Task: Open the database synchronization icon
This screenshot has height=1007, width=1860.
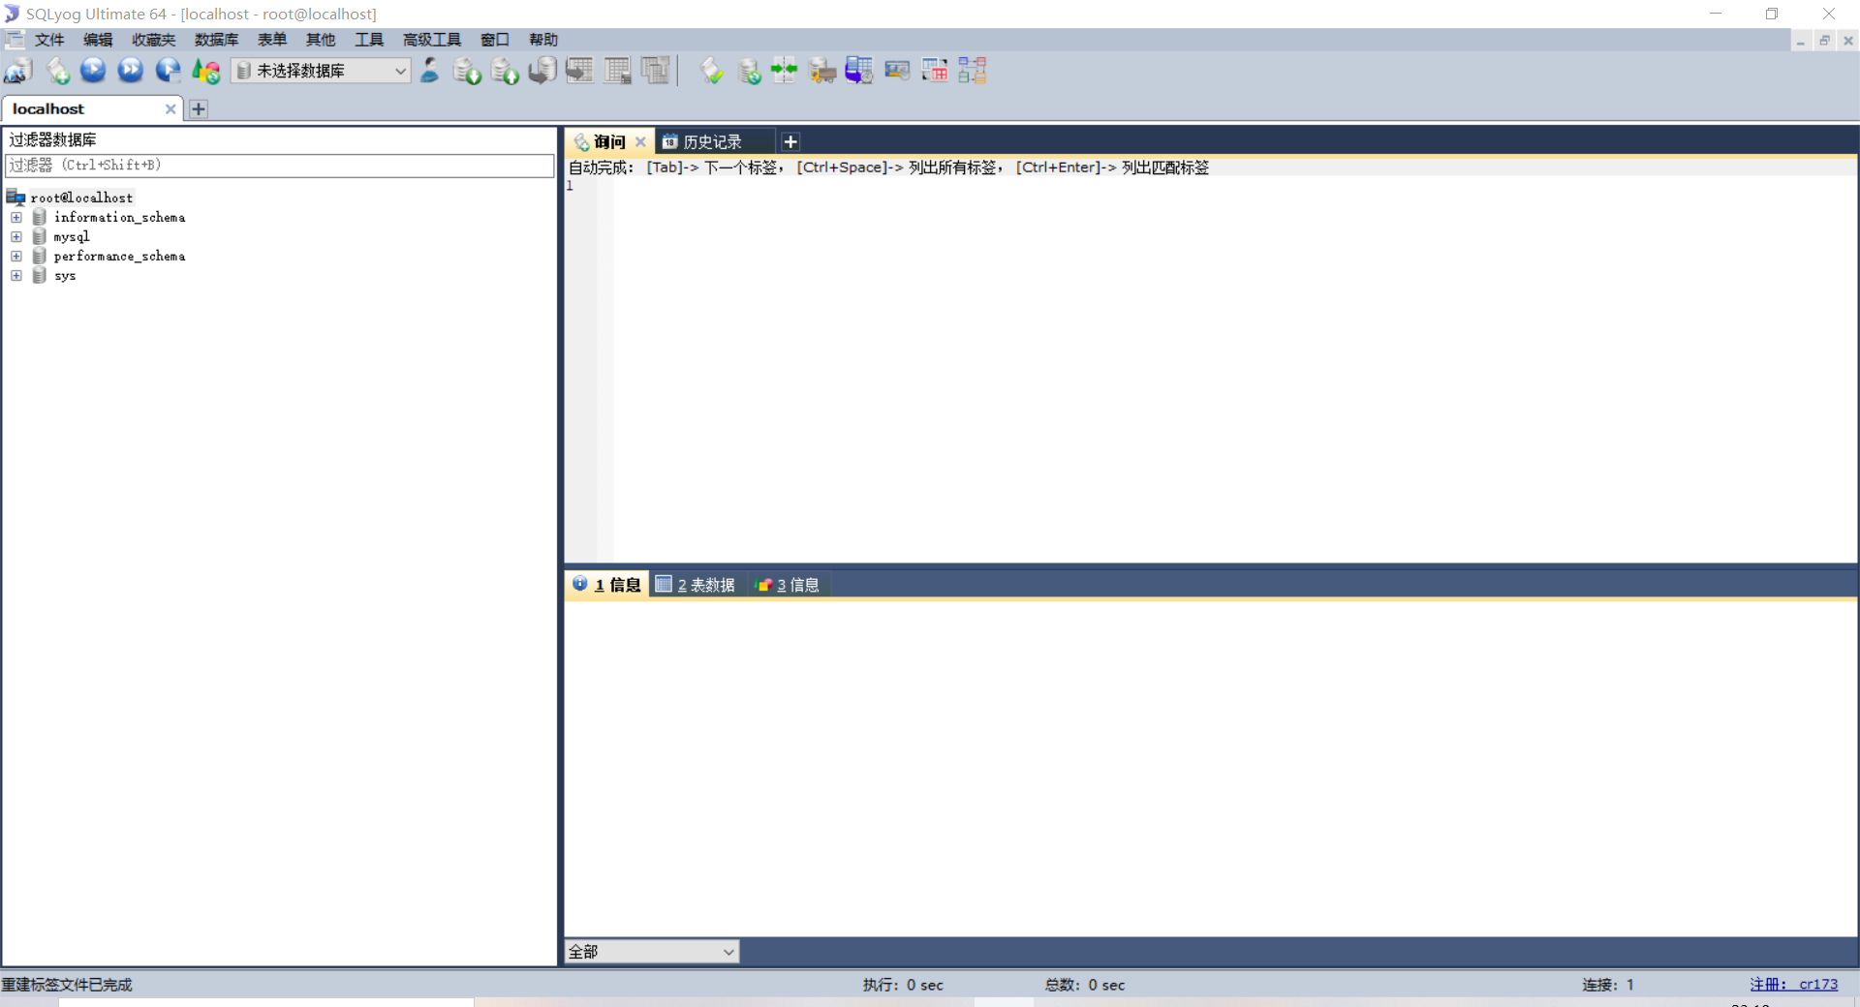Action: [749, 71]
